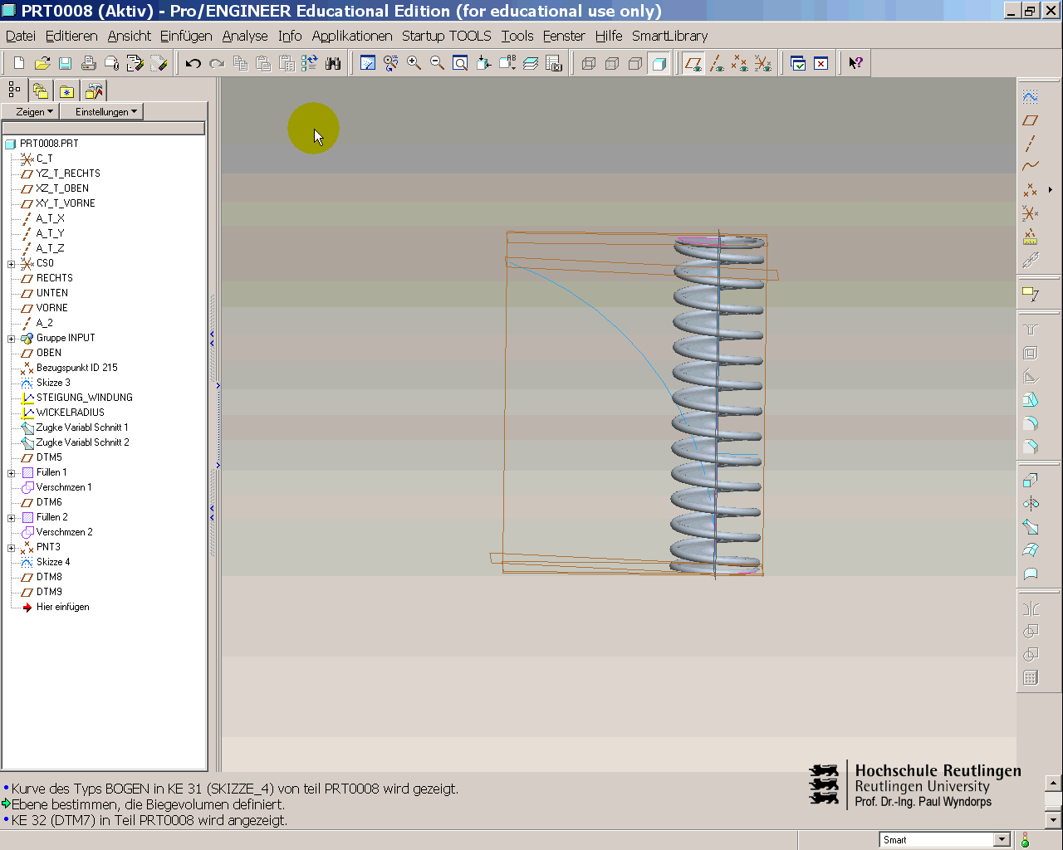Click the Annotation feature icon in right toolbar
Viewport: 1063px width, 850px height.
(x=1031, y=294)
